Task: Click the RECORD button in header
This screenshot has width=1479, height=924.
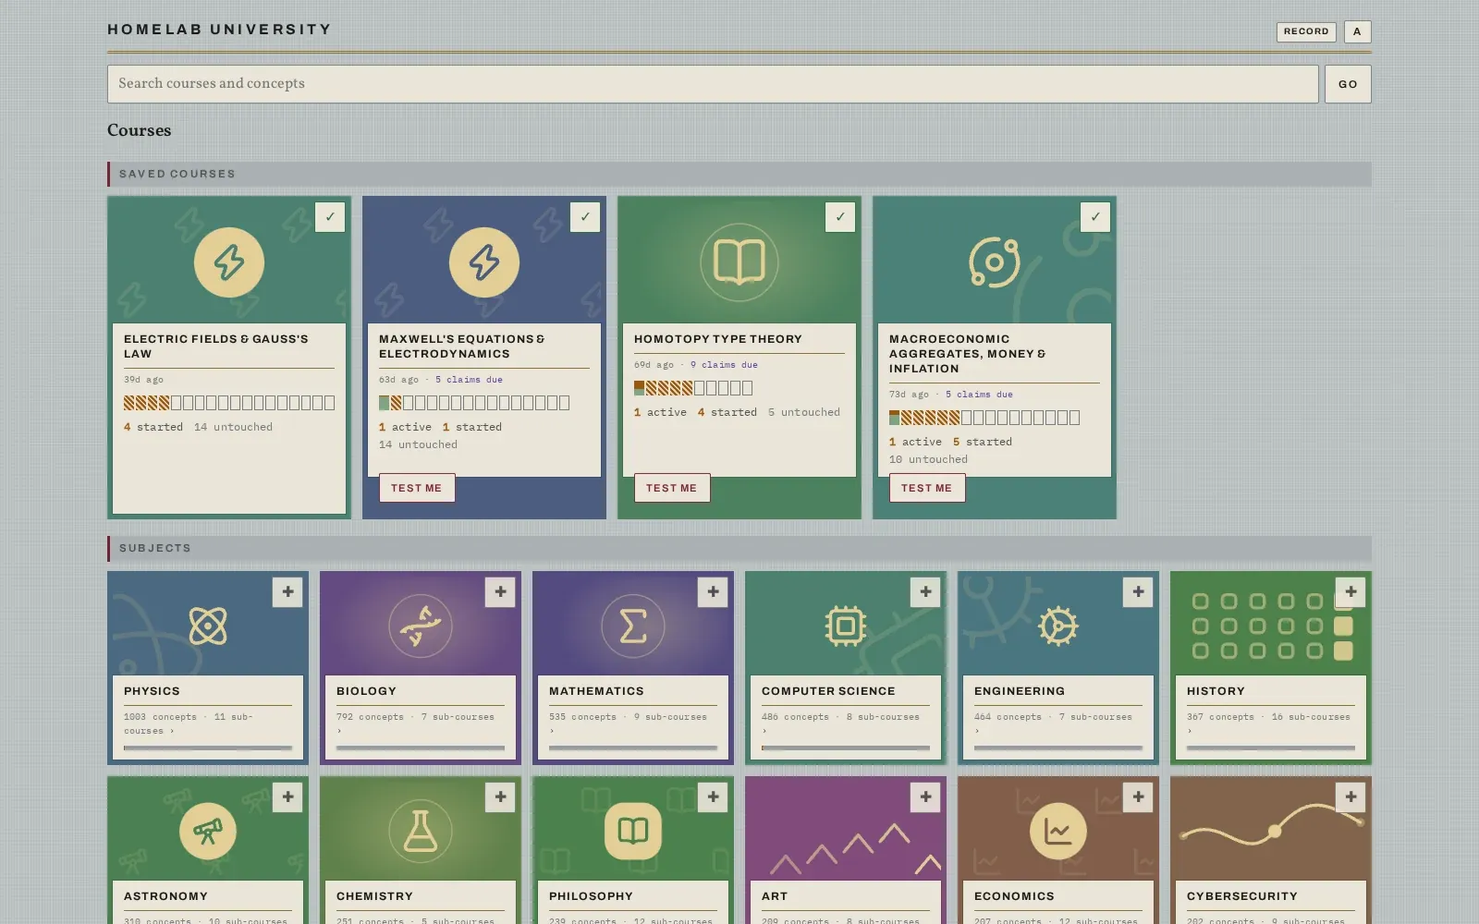Action: (1306, 31)
